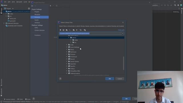183x103 pixels.
Task: Jump to Desktop directory icon
Action: coord(63,30)
